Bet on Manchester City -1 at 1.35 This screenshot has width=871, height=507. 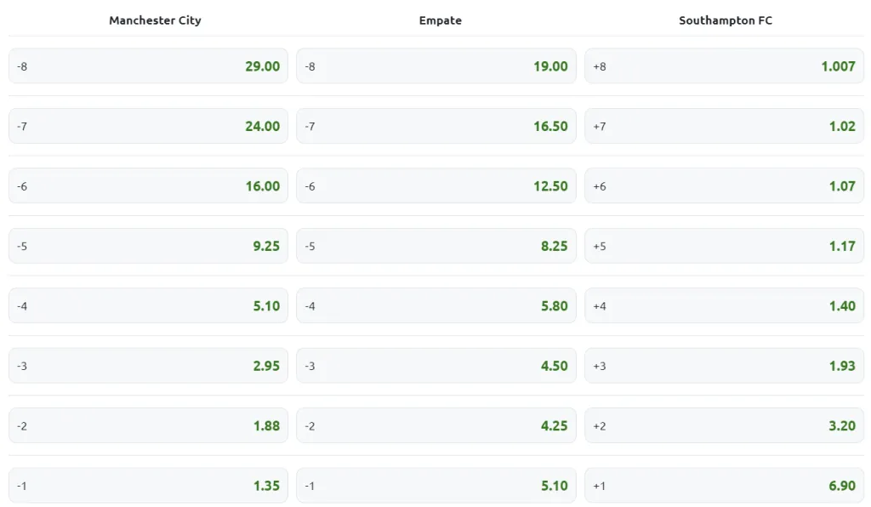[x=148, y=485]
